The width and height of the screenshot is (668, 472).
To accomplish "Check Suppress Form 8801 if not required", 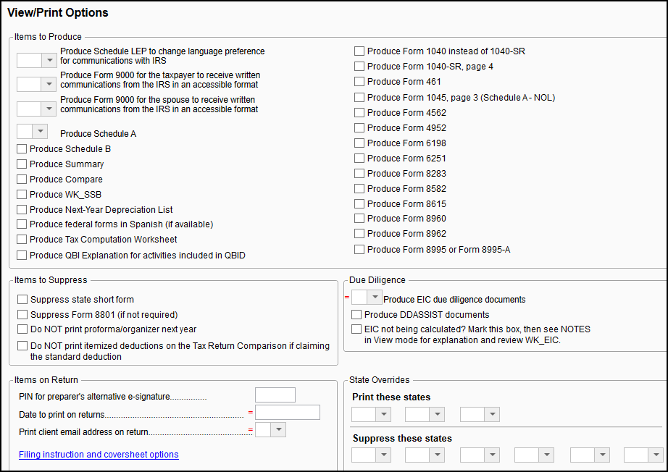I will click(x=22, y=314).
